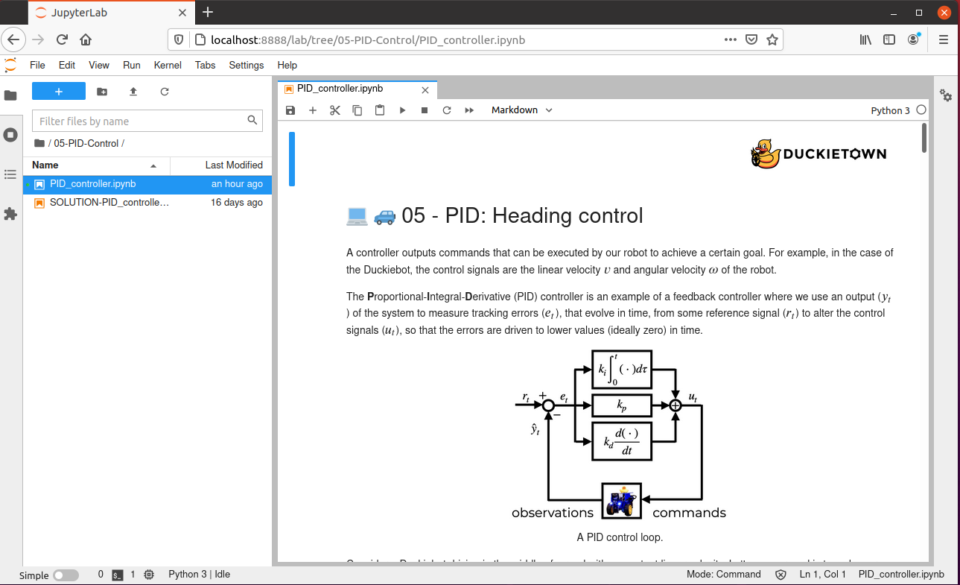This screenshot has height=585, width=960.
Task: Open the Tabs menu
Action: (206, 65)
